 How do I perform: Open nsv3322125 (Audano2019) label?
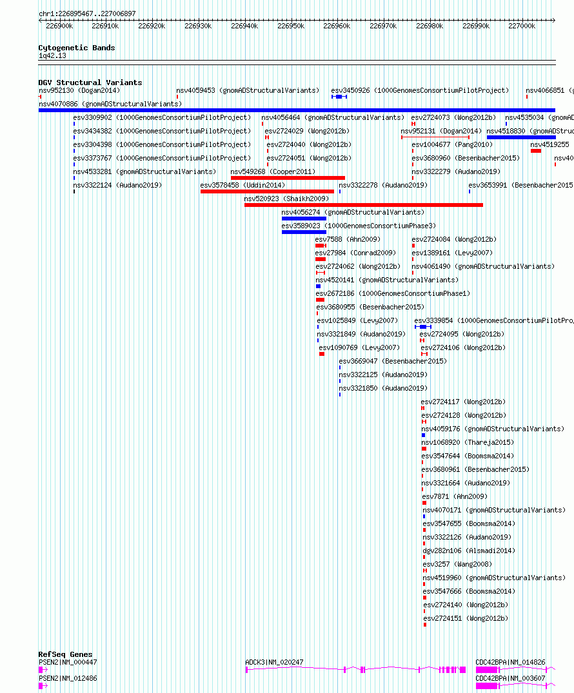click(x=383, y=375)
